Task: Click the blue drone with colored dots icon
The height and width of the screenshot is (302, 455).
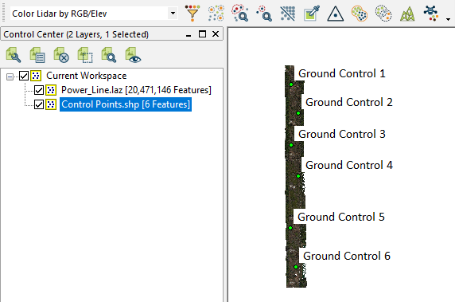Action: (x=431, y=14)
